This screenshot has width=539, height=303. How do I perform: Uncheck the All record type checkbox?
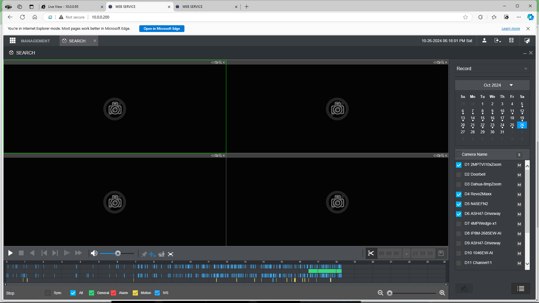point(73,293)
